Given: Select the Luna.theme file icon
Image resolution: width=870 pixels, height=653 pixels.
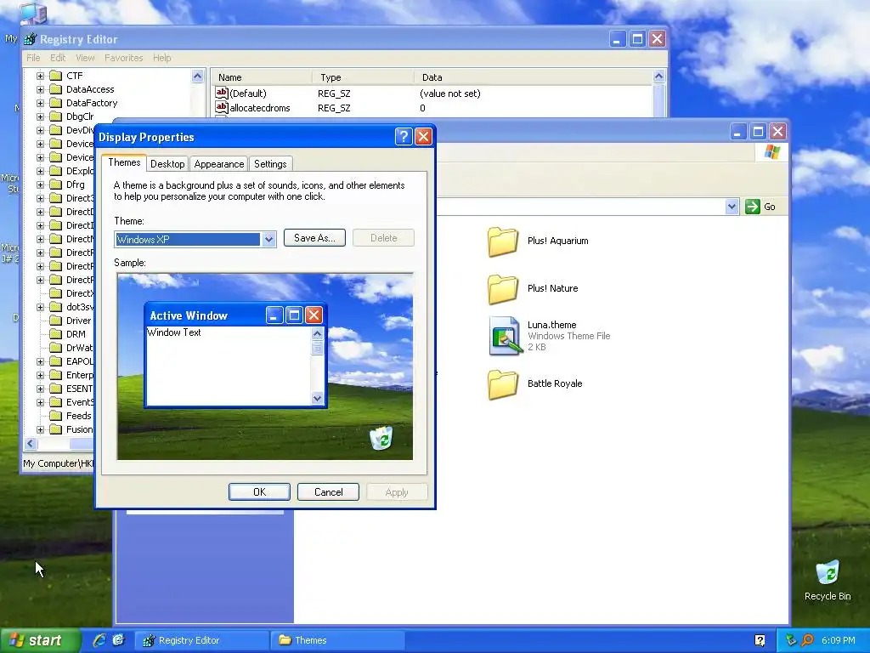Looking at the screenshot, I should [506, 336].
